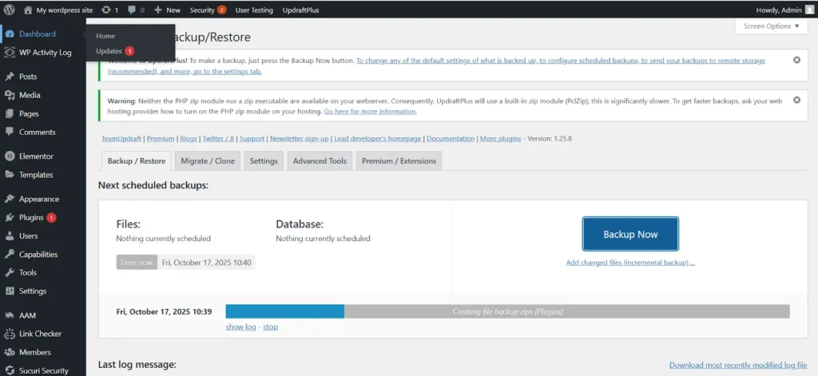Click the Comments icon in sidebar

point(10,132)
